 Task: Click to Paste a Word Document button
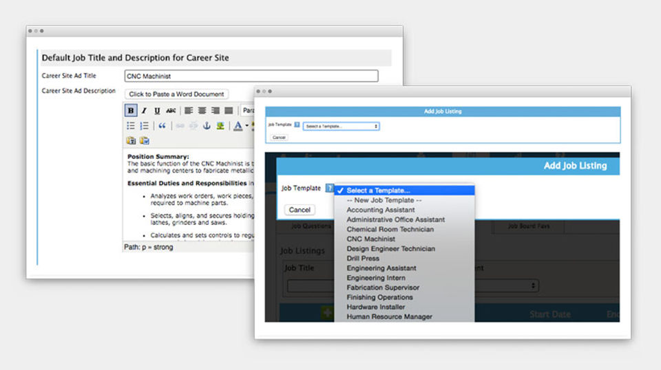pos(176,94)
